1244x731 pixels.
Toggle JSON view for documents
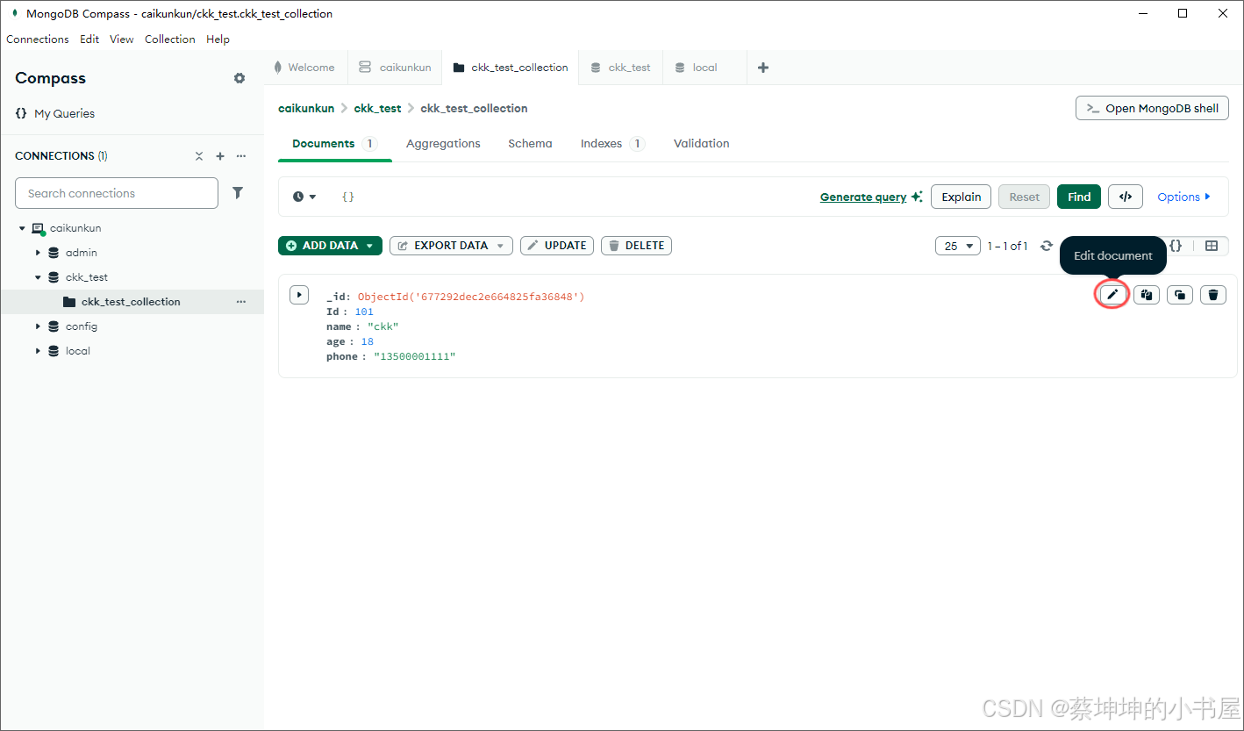tap(1176, 246)
